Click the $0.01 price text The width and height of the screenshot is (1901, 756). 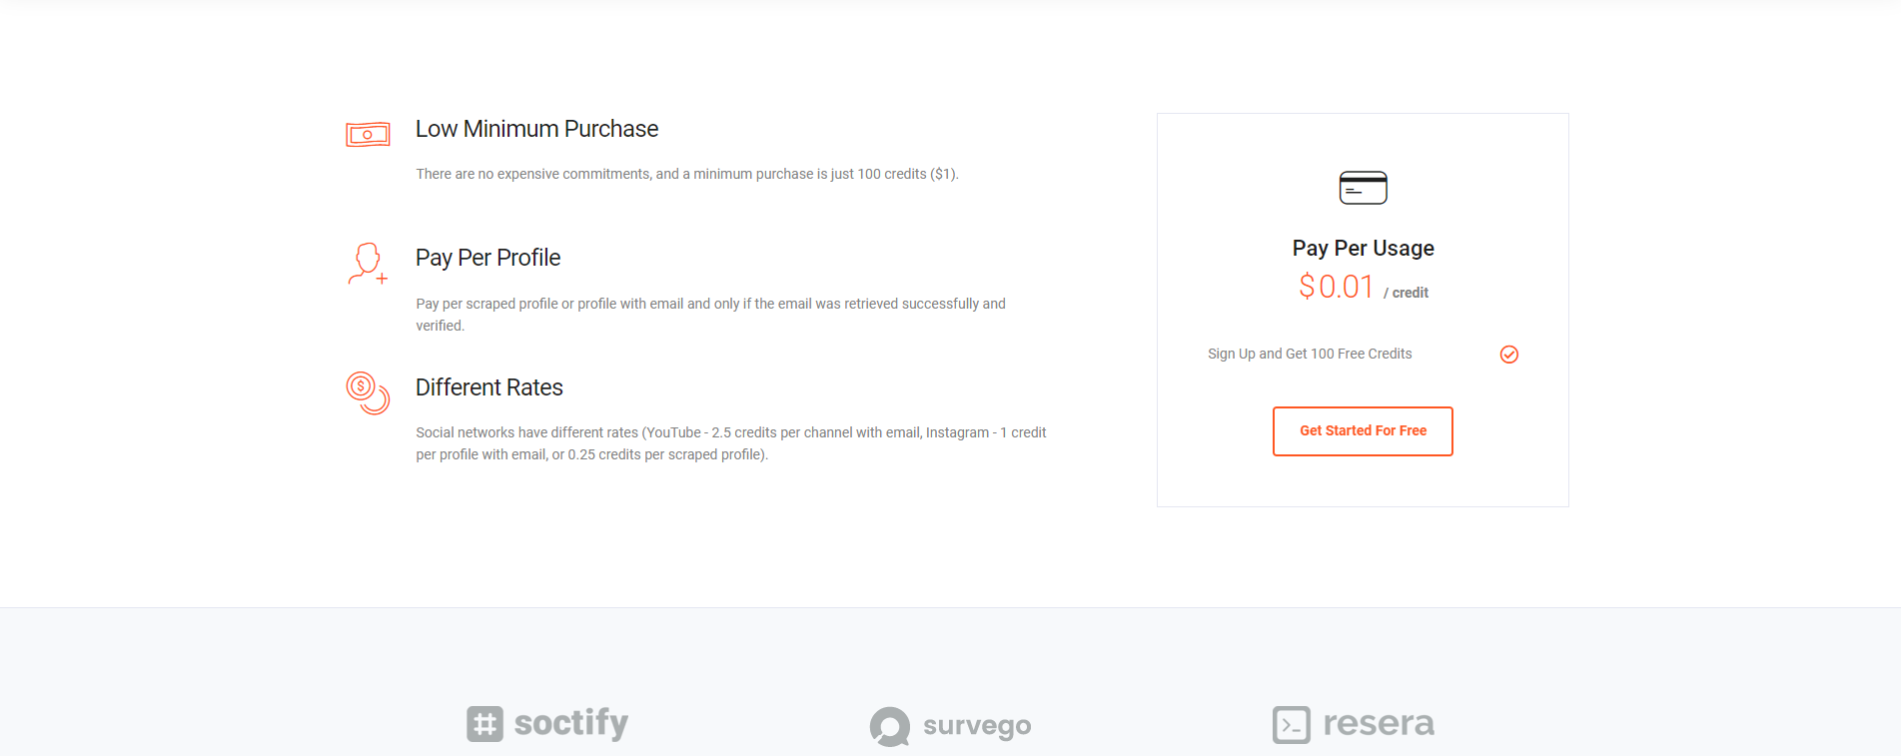pos(1337,287)
